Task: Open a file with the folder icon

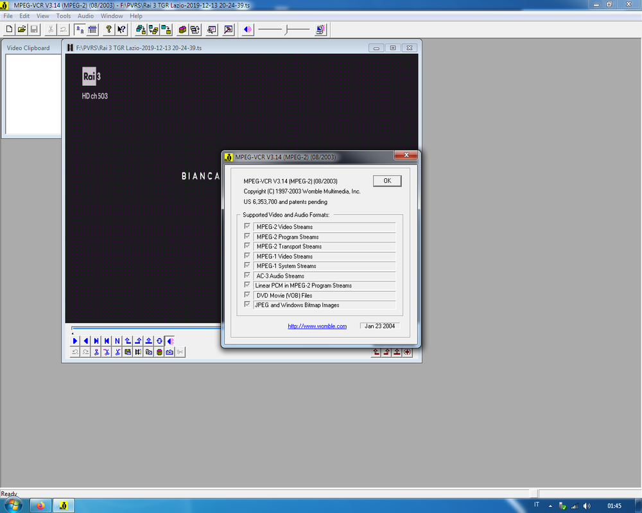Action: click(x=22, y=29)
